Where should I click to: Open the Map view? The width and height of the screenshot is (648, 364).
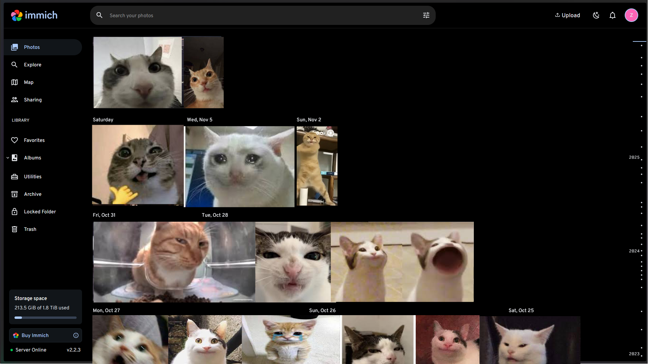29,82
